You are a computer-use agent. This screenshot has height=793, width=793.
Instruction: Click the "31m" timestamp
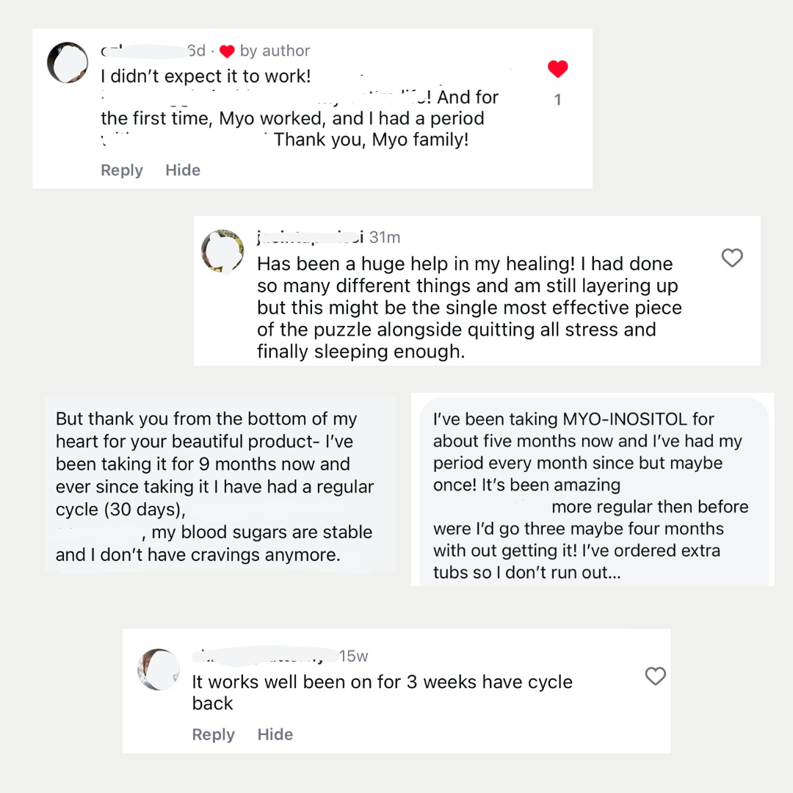point(385,237)
